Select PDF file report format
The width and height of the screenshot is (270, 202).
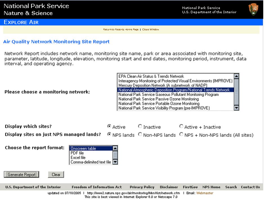point(91,153)
